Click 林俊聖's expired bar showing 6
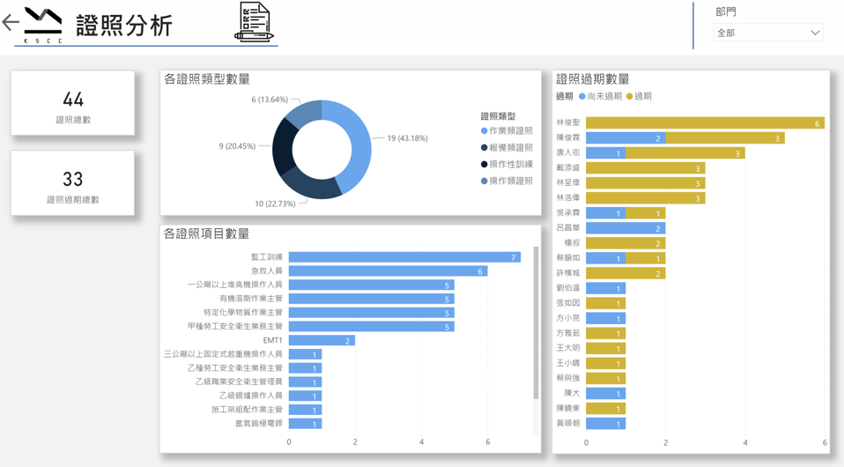The image size is (844, 467). (x=705, y=123)
